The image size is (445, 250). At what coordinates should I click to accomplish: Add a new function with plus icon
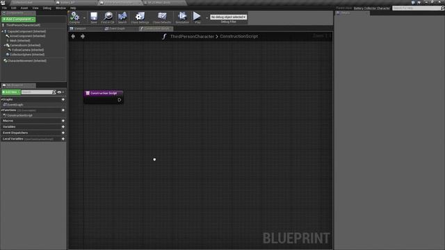pyautogui.click(x=63, y=110)
